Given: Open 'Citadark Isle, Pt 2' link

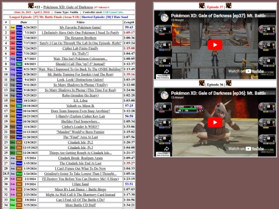Looking at the screenshot, I should coord(81,142).
